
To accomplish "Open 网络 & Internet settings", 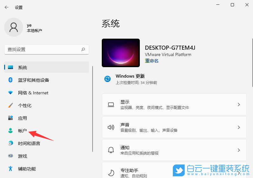I will 47,93.
